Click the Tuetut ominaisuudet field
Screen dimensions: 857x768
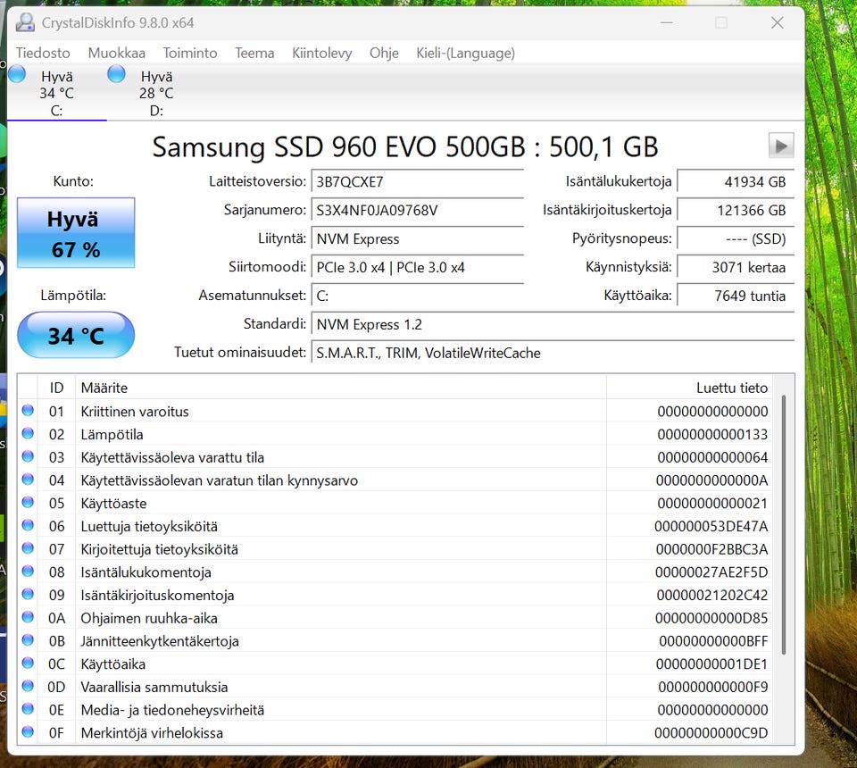553,352
